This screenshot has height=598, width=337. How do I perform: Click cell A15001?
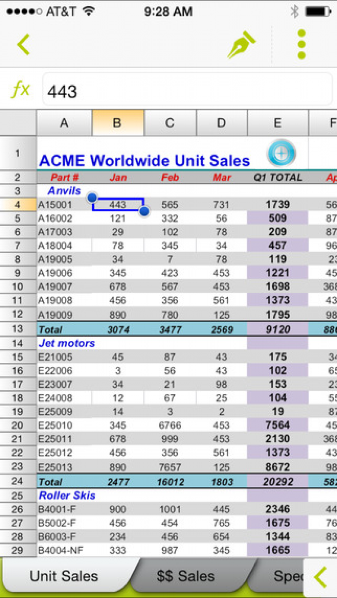coord(64,205)
